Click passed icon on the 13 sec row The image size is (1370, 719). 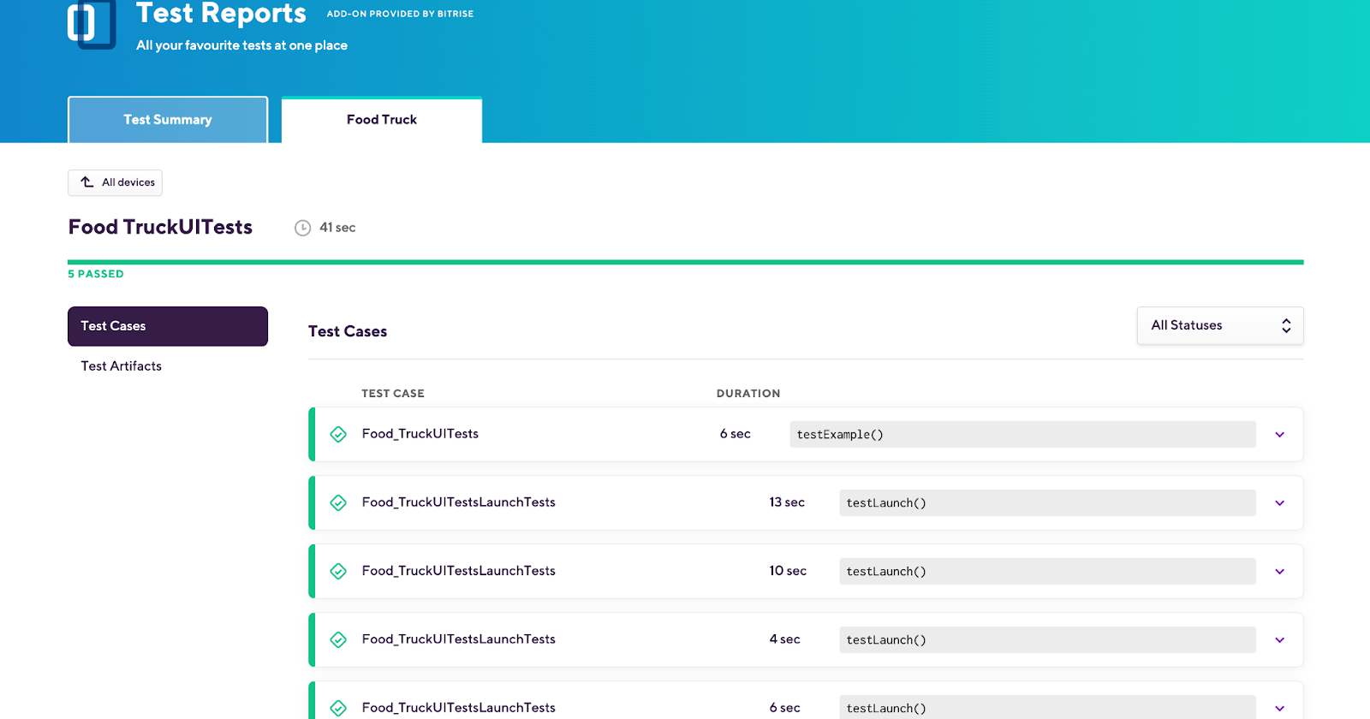coord(338,503)
